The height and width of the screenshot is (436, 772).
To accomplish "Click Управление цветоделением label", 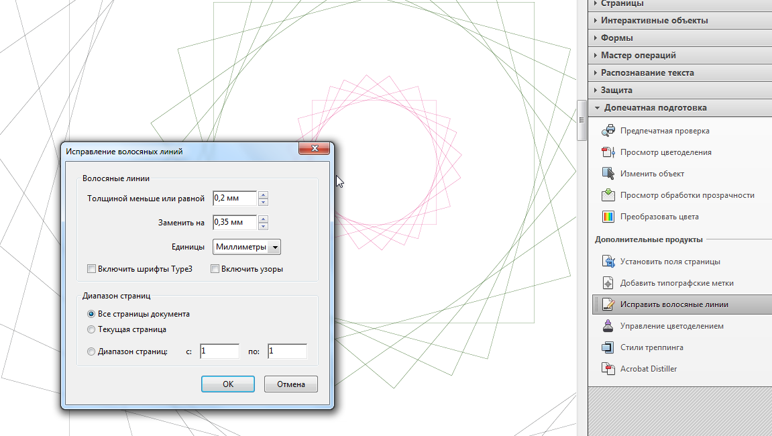I will 672,325.
